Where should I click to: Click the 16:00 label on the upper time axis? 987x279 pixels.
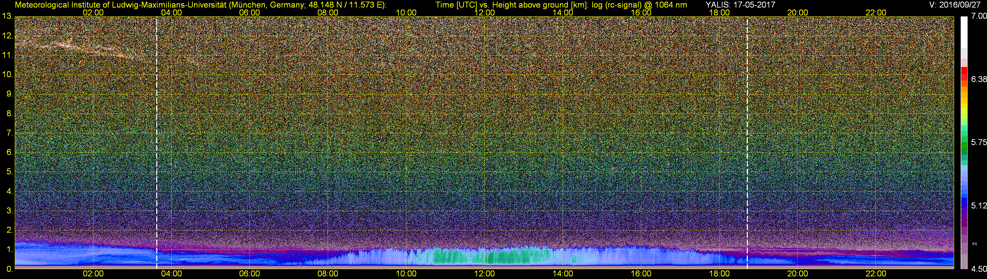(641, 12)
